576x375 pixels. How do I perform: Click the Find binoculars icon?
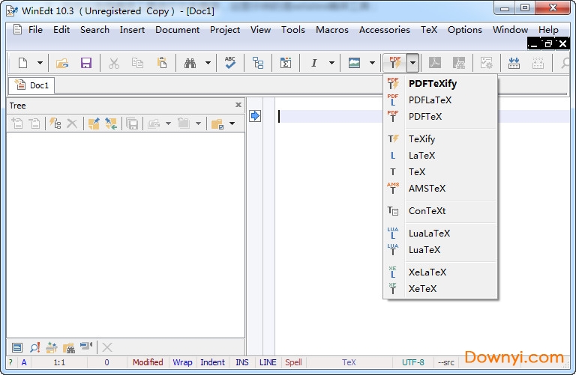[x=190, y=63]
